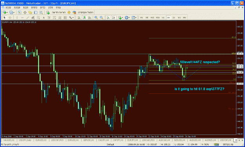Click the Templates icon
The image size is (245, 147).
[133, 18]
